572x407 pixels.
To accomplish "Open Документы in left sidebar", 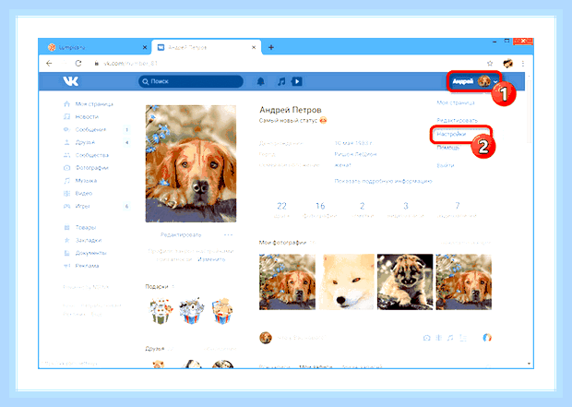I will click(90, 253).
